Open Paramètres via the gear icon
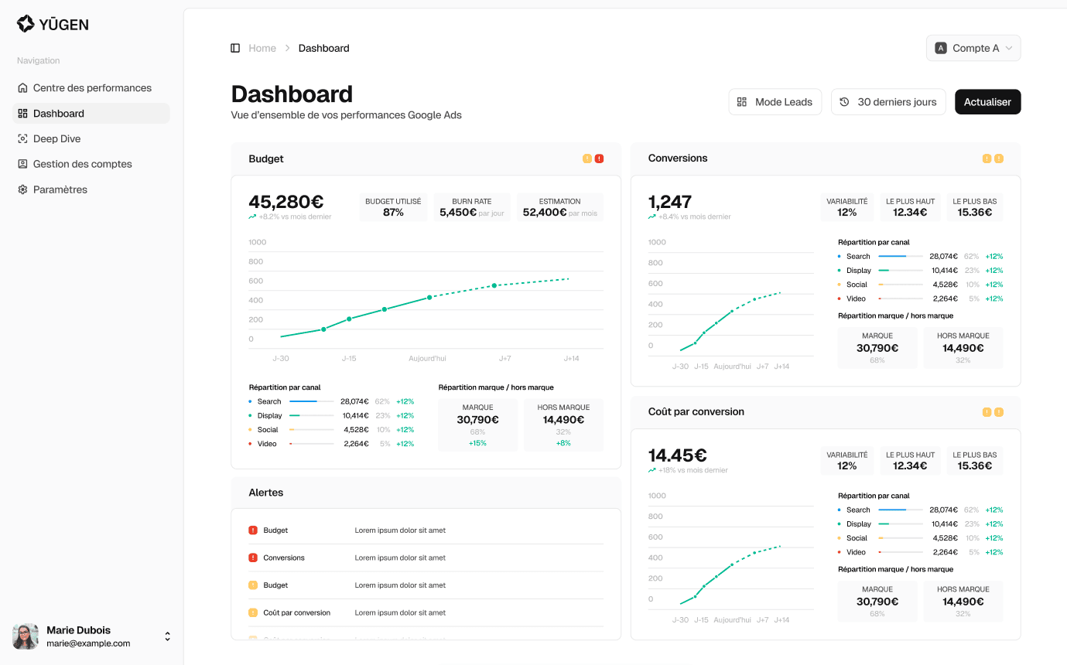 pos(22,189)
